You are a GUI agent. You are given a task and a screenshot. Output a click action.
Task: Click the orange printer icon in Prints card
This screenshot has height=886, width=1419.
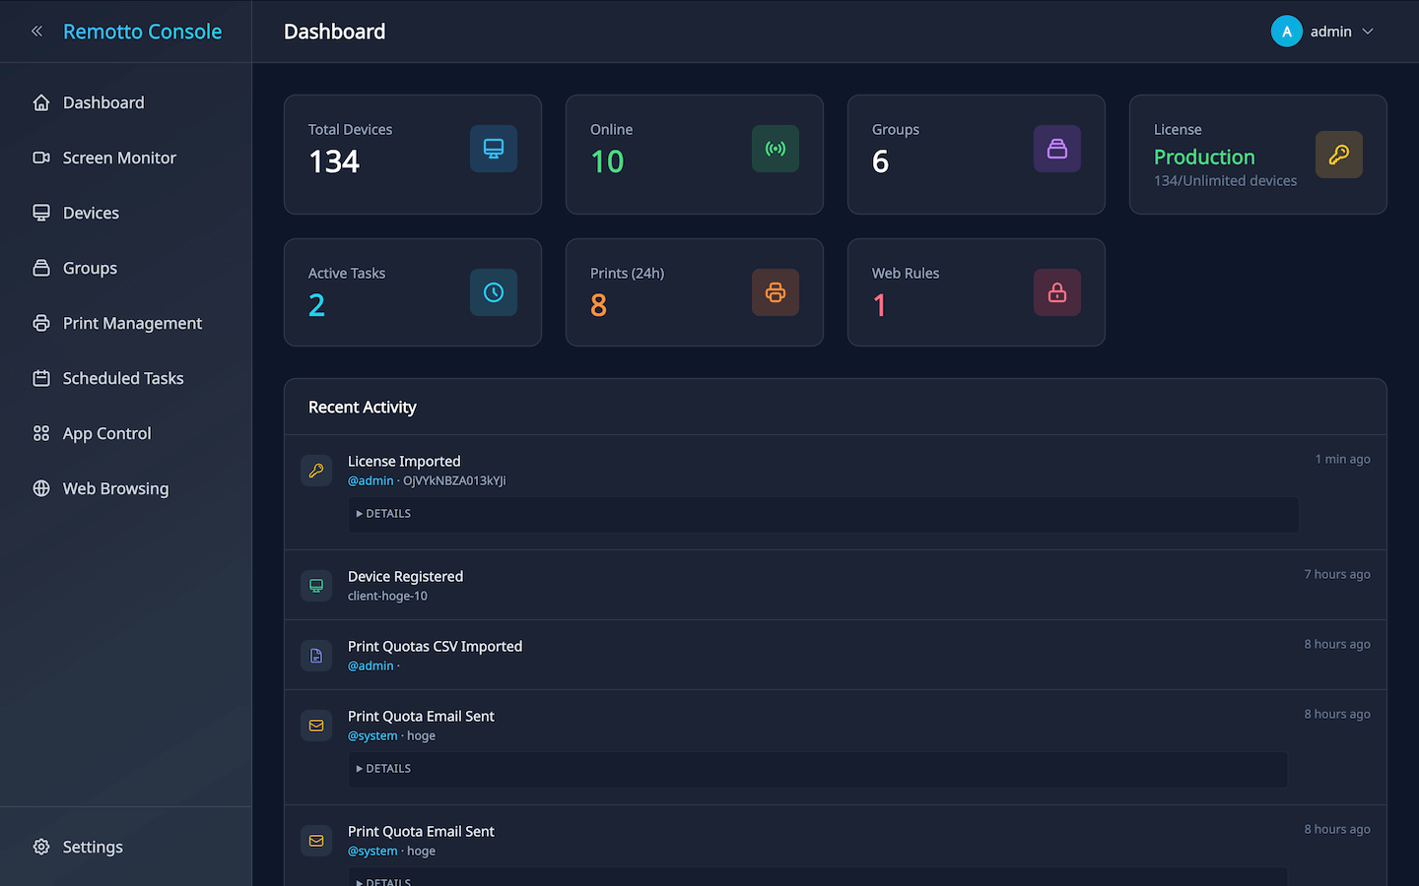[776, 292]
